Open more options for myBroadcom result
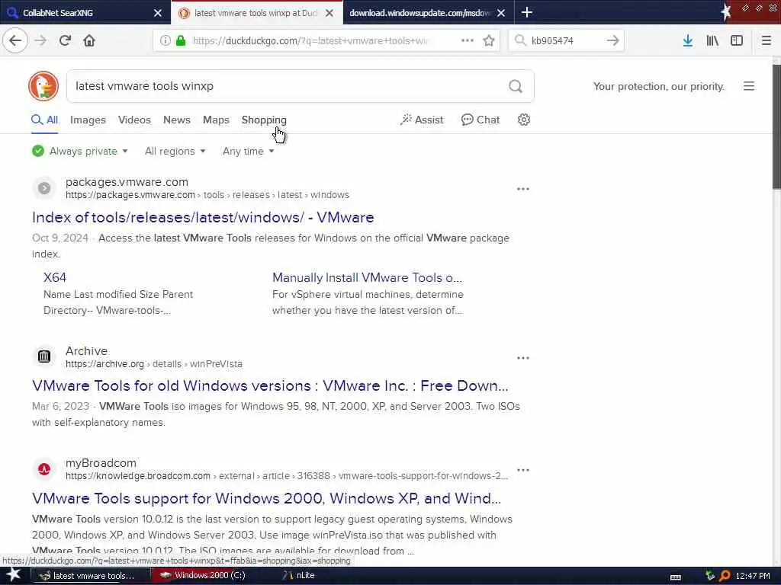The width and height of the screenshot is (781, 585). 523,470
